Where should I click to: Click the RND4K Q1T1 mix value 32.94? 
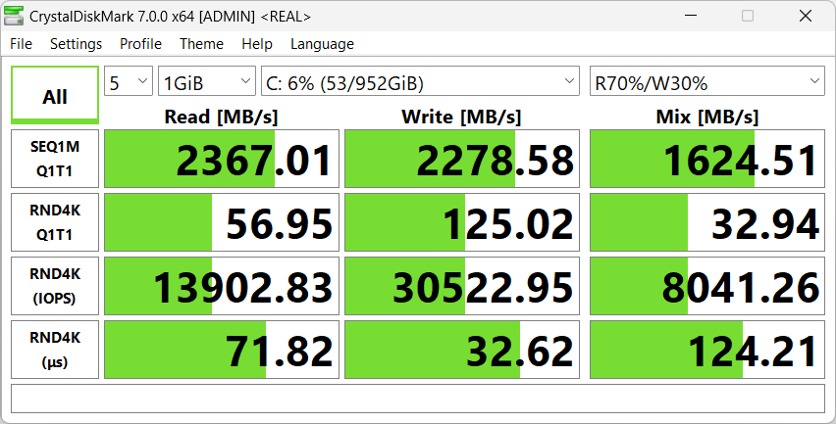pos(707,222)
